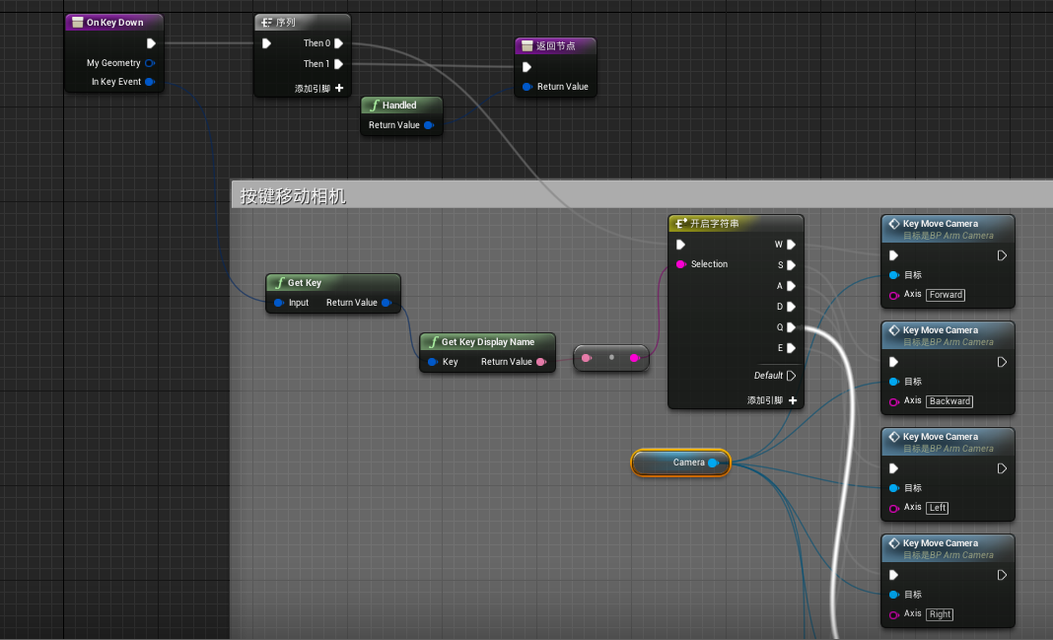Click the Then 0 output pin on 序列 node
This screenshot has height=640, width=1053.
(x=336, y=43)
